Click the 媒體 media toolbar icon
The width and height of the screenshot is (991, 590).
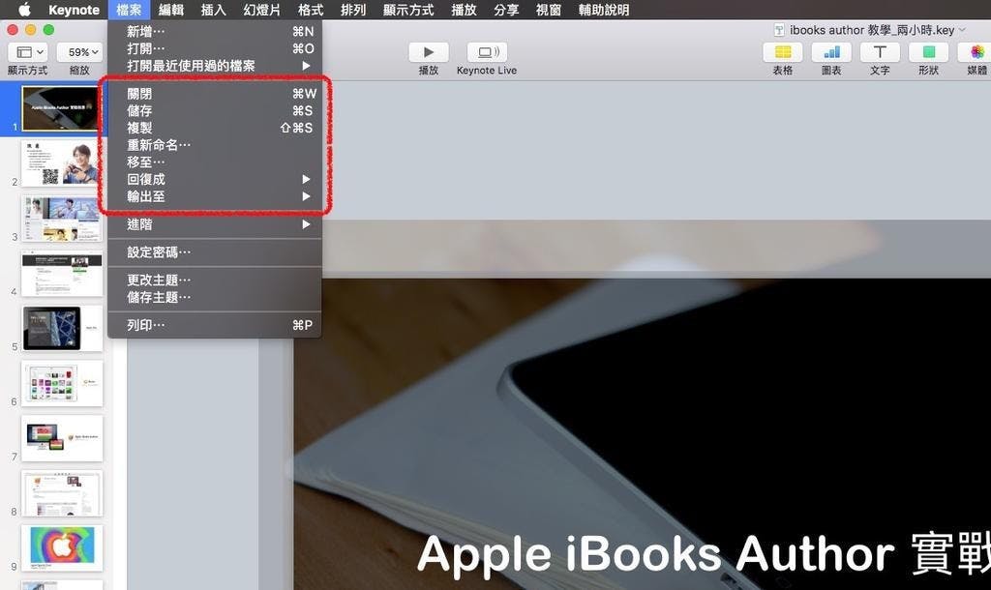(976, 52)
